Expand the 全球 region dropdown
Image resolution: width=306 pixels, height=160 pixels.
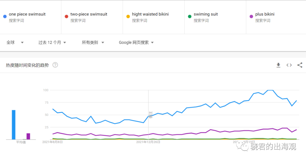(15, 42)
